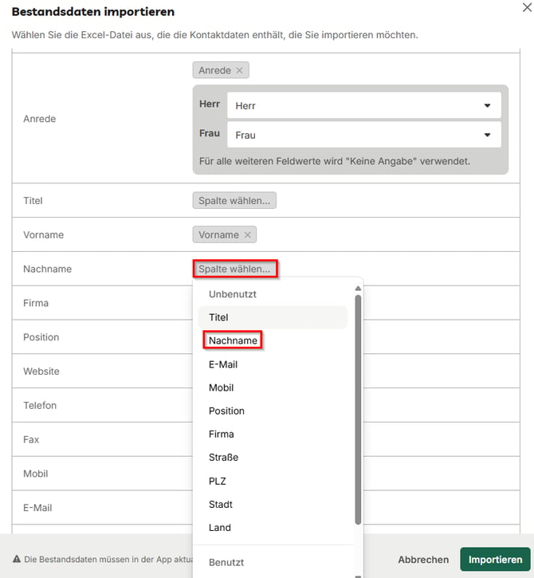Viewport: 534px width, 578px height.
Task: Open the Herr value dropdown
Action: (x=364, y=105)
